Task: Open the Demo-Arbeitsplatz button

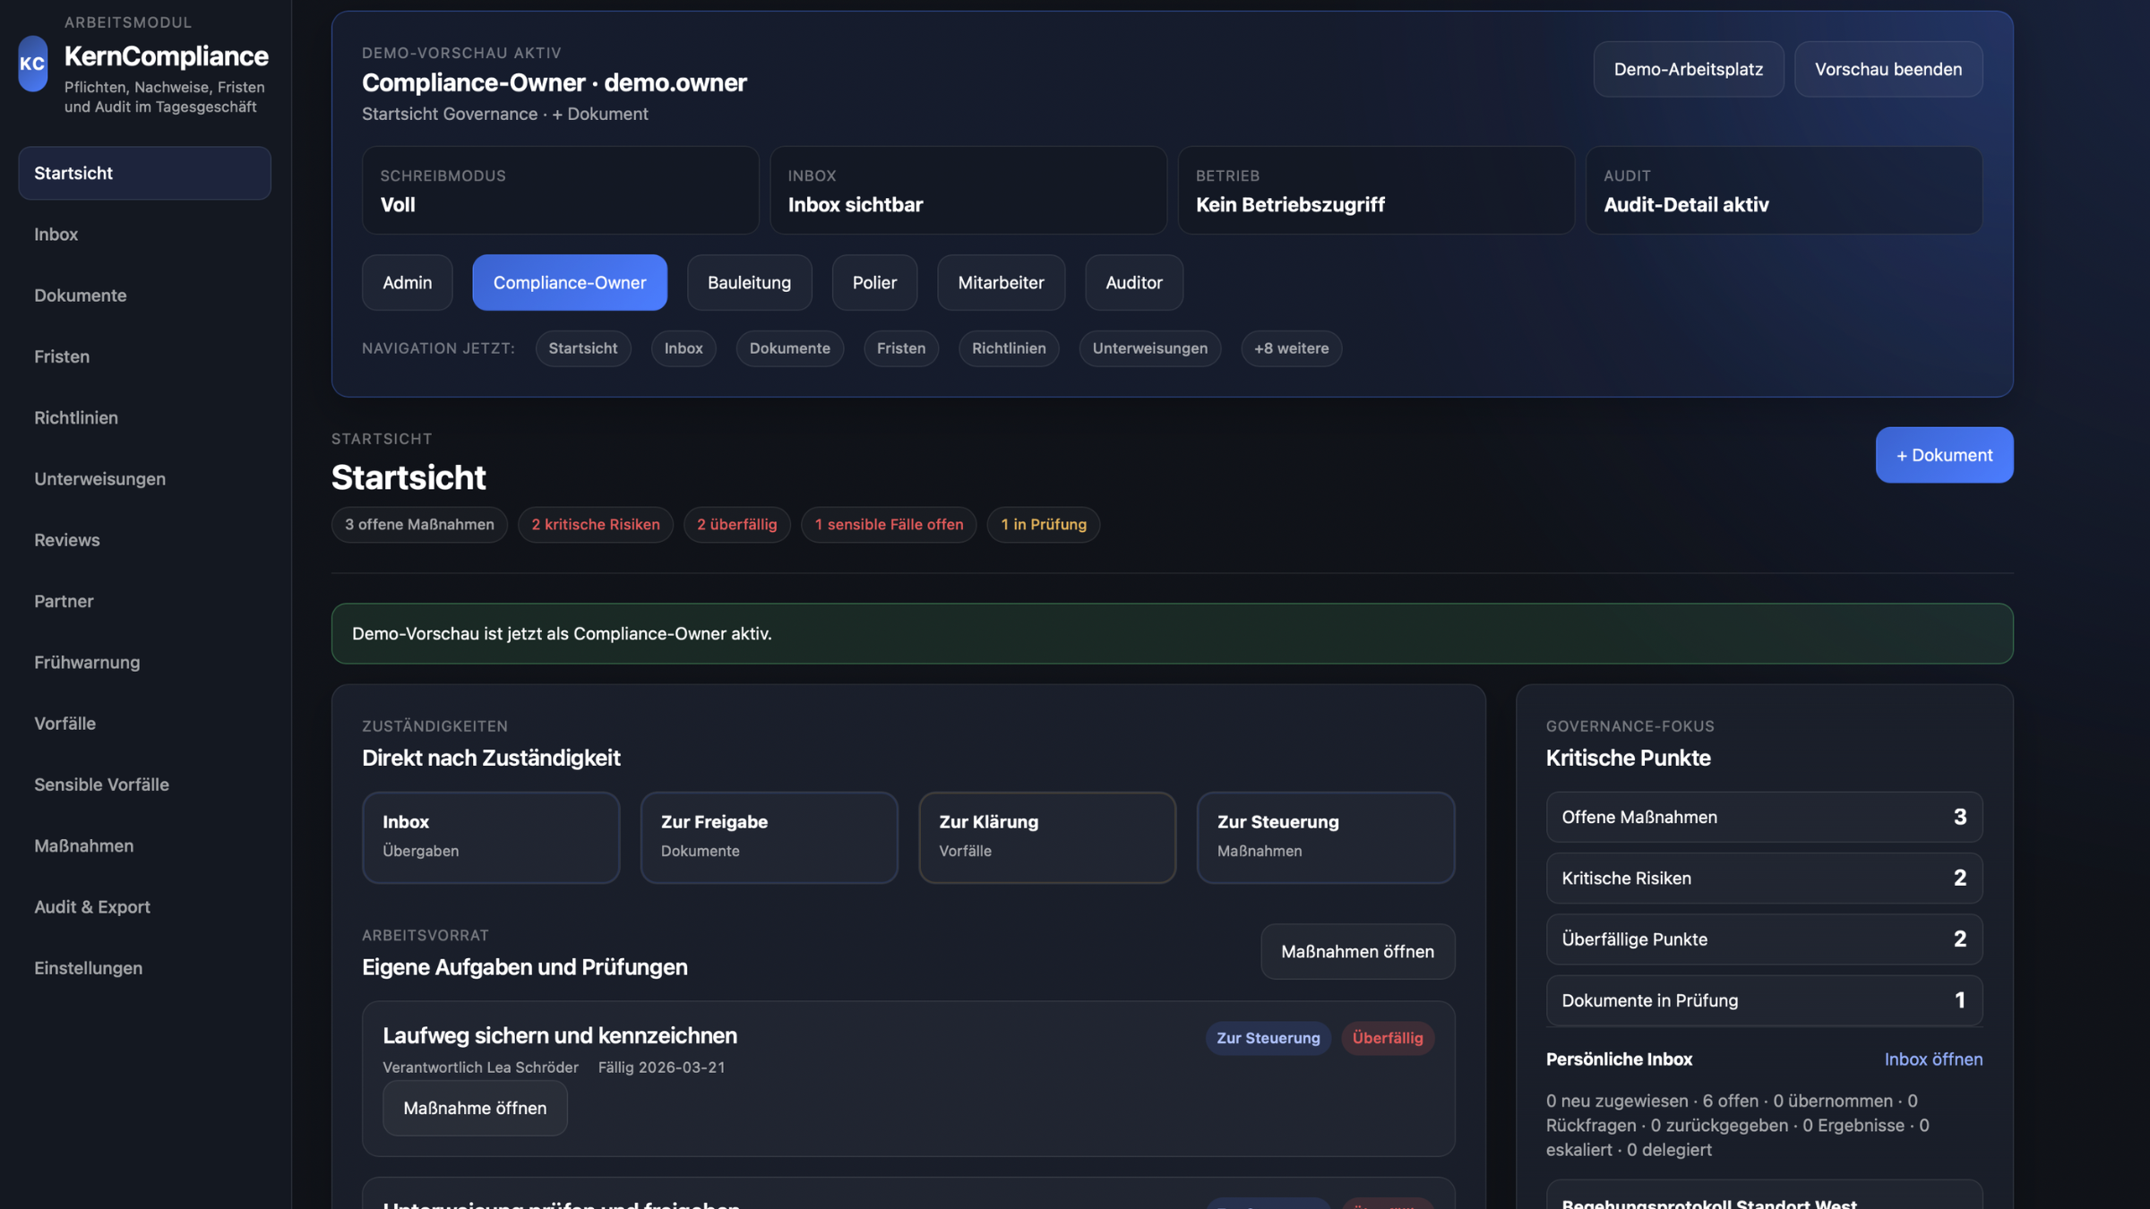Action: click(1688, 69)
